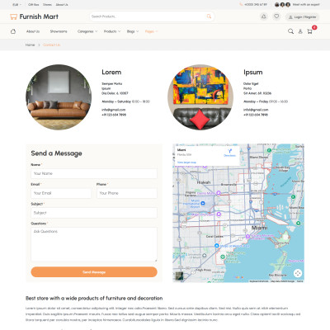Expand the Blogs dropdown menu
Image resolution: width=330 pixels, height=330 pixels.
[133, 31]
